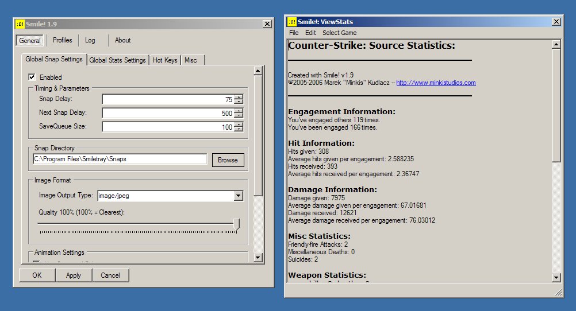Open the Log tab

click(x=90, y=40)
